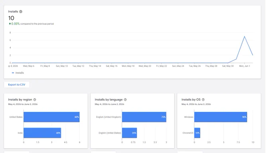271x153 pixels.
Task: Select the Windows 90% bar
Action: point(221,117)
